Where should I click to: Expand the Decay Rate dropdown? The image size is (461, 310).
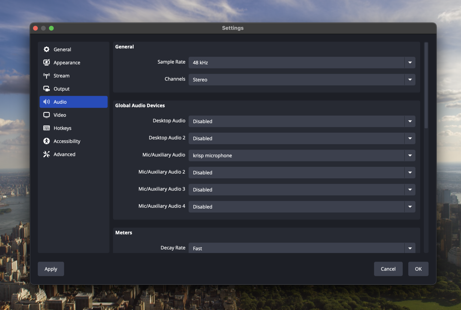(x=302, y=248)
